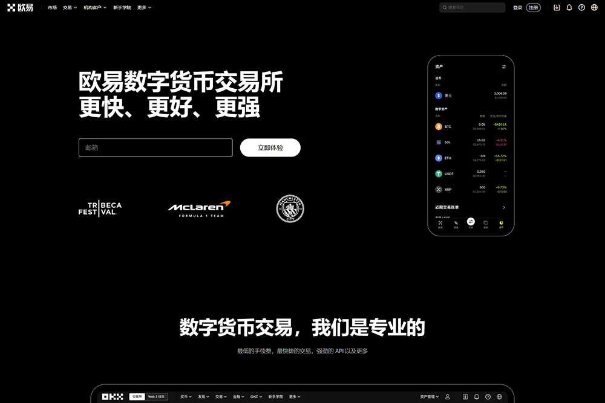
Task: Open notifications via the bell icon
Action: [569, 7]
